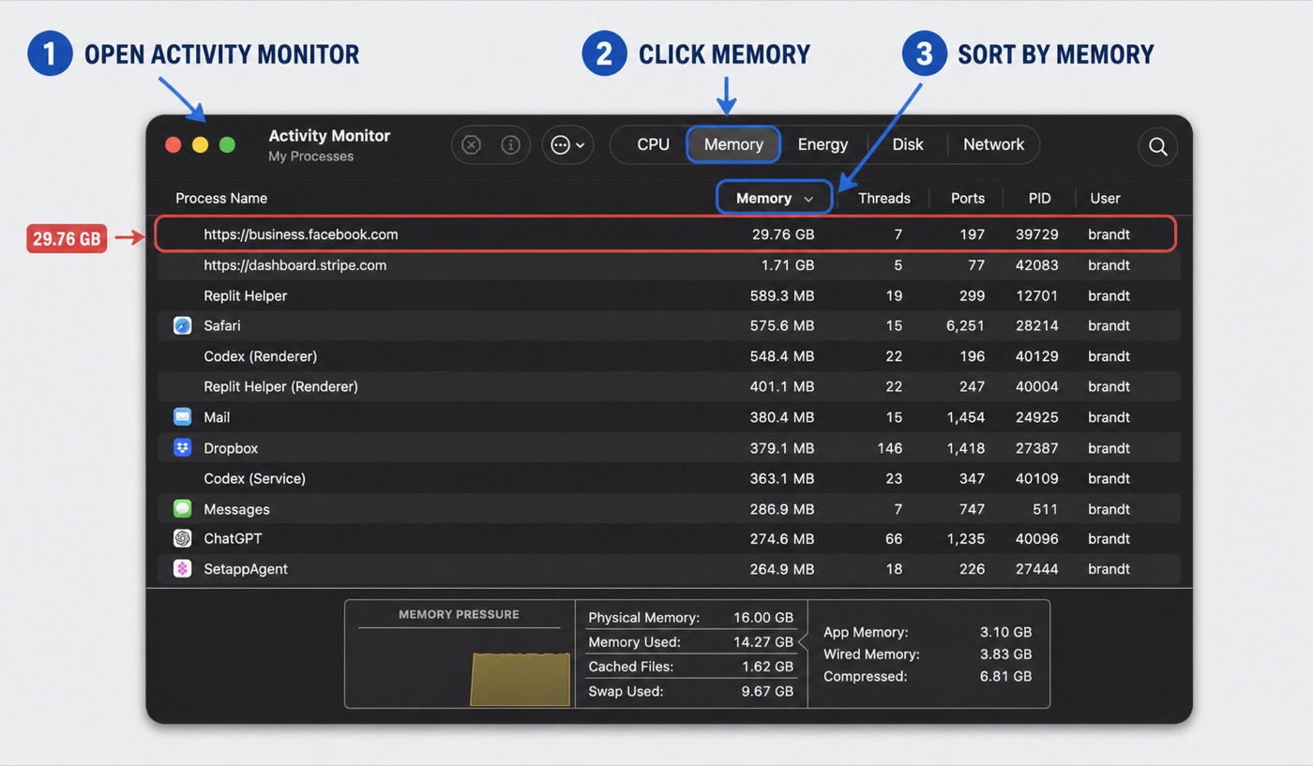The height and width of the screenshot is (766, 1313).
Task: Click the Memory Pressure graph
Action: pyautogui.click(x=521, y=680)
